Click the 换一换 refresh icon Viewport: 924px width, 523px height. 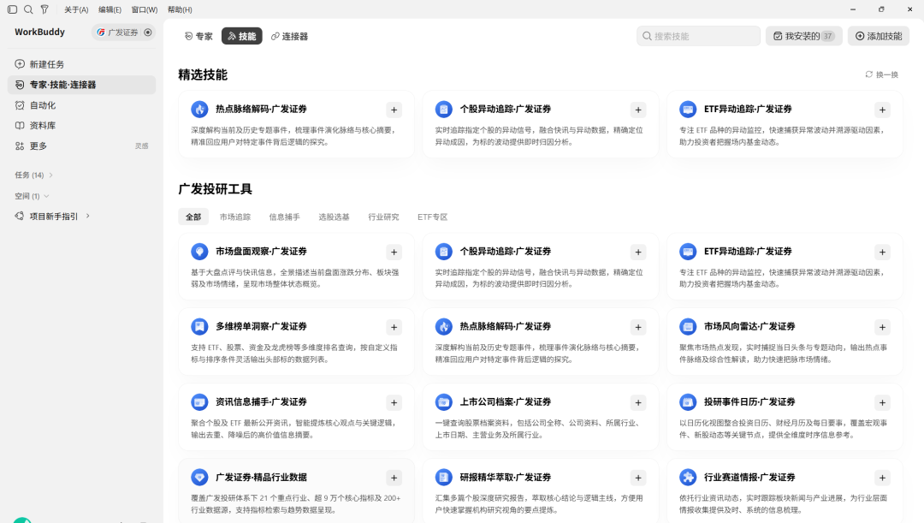[x=868, y=74]
